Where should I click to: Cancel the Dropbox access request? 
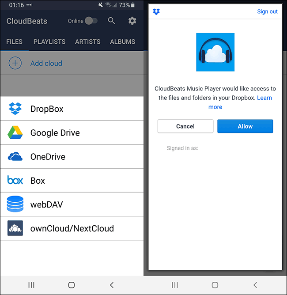tap(185, 126)
